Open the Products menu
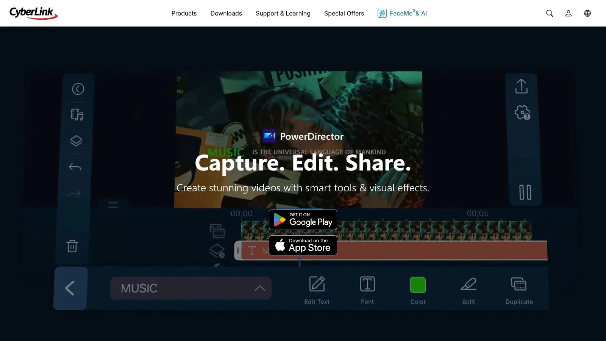This screenshot has width=606, height=341. [184, 13]
